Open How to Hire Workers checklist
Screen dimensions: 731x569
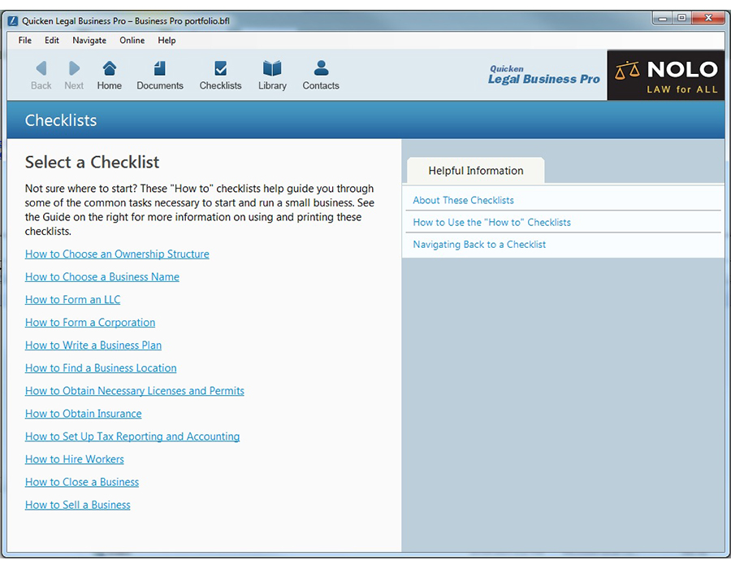[75, 459]
